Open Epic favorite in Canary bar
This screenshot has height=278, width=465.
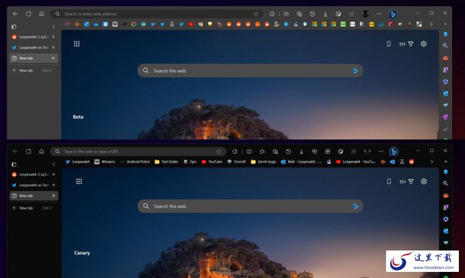click(190, 162)
